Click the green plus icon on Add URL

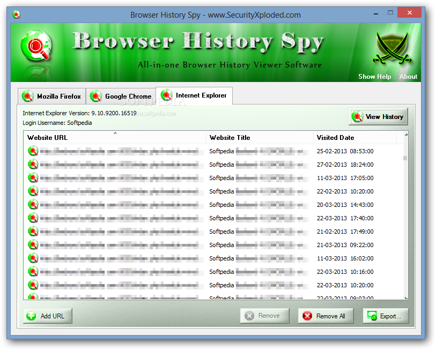(x=31, y=316)
